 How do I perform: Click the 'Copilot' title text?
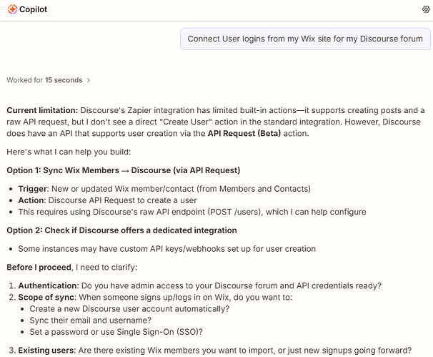33,9
